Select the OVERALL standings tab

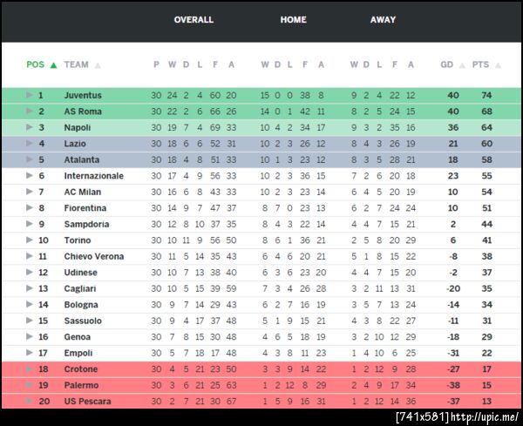pyautogui.click(x=194, y=20)
